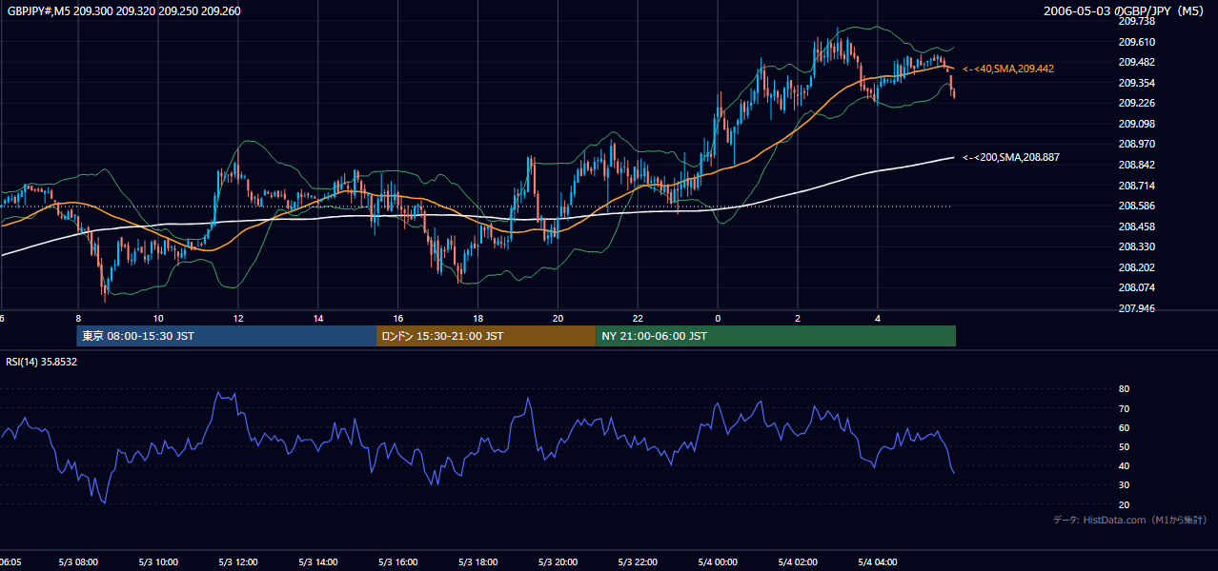Select the 200 SMA label reading 208.887
This screenshot has width=1218, height=571.
tap(1011, 157)
